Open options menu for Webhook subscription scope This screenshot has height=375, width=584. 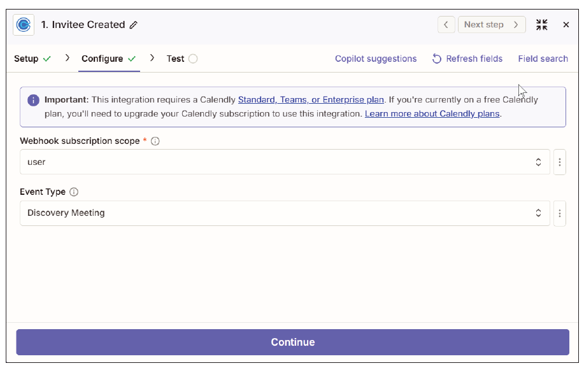[x=559, y=162]
